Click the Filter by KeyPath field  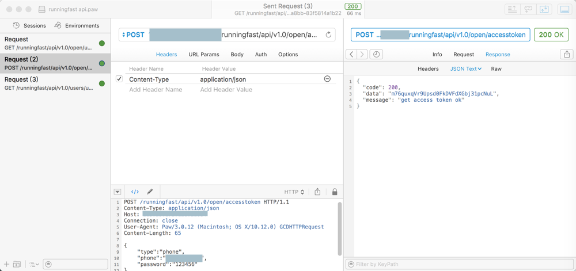[x=460, y=264]
